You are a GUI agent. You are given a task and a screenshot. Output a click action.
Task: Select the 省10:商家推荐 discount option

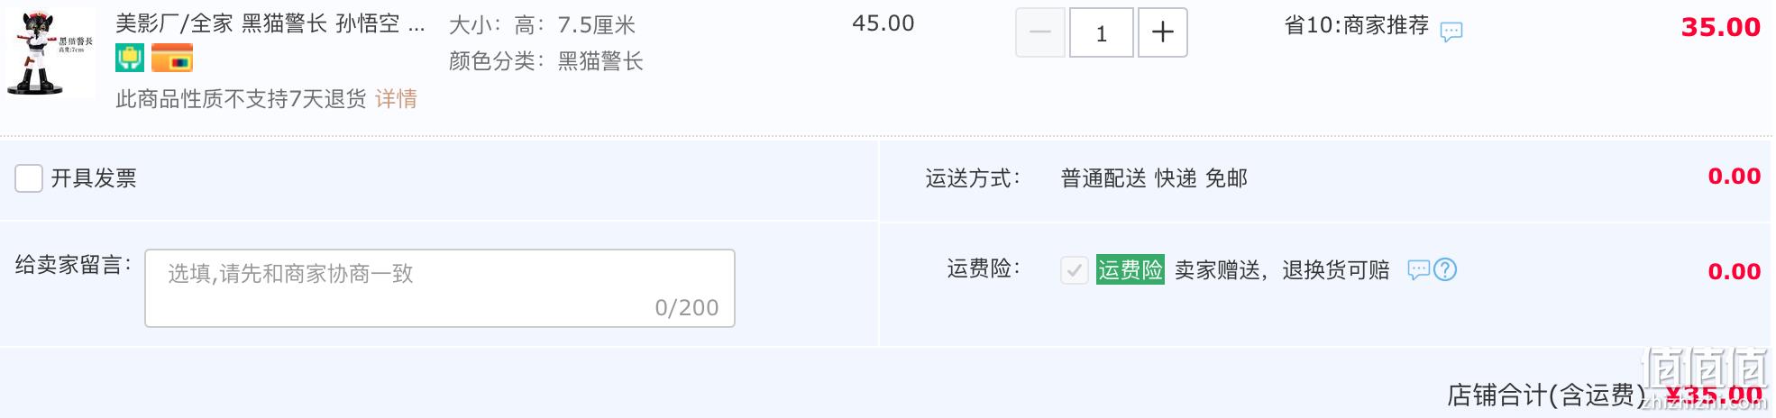tap(1357, 25)
